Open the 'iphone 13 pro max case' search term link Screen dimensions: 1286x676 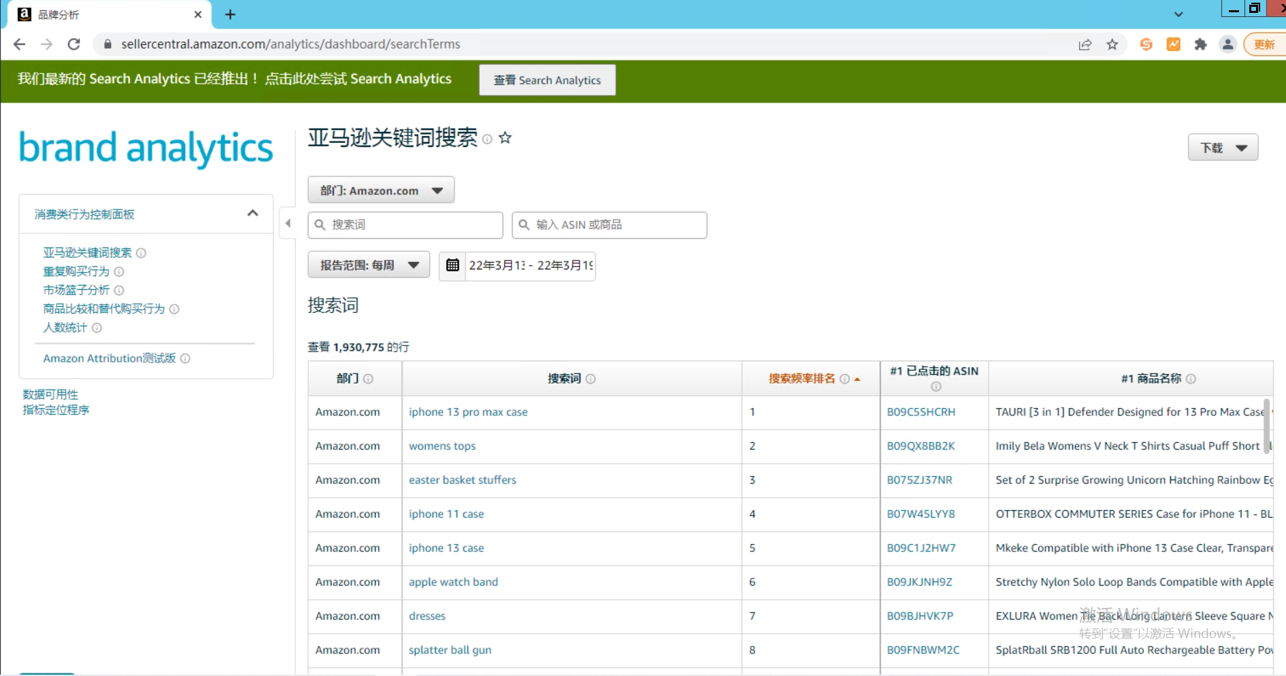pos(468,412)
